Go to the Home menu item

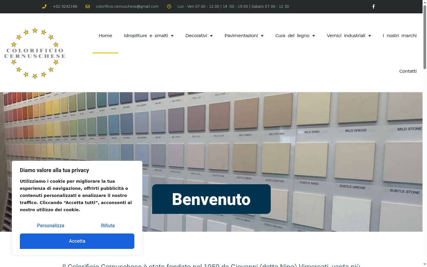(105, 36)
